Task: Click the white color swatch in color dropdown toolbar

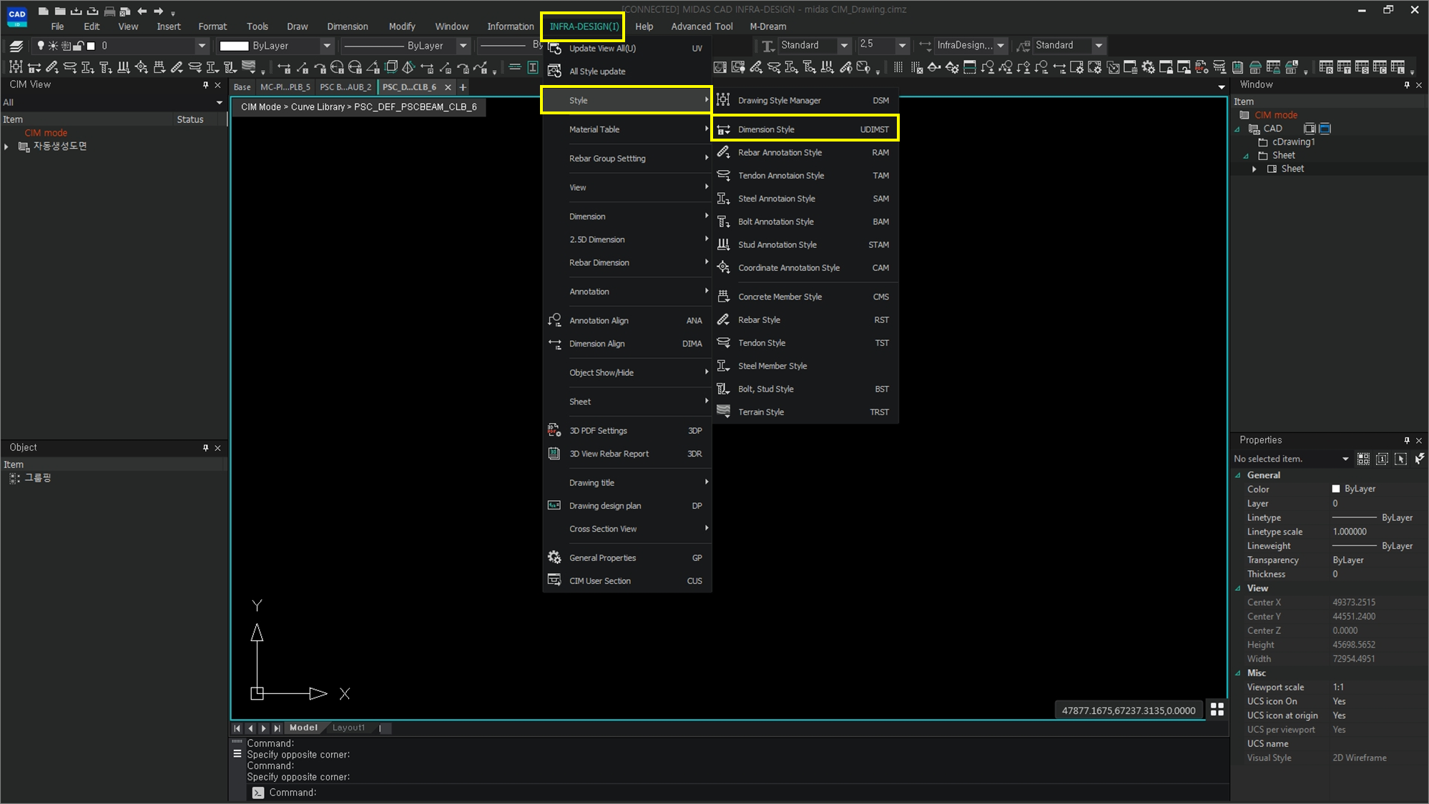Action: pyautogui.click(x=234, y=46)
